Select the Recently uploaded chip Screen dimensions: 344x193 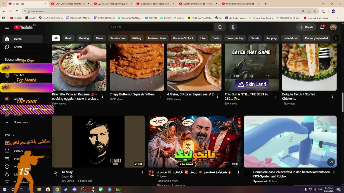pyautogui.click(x=316, y=38)
